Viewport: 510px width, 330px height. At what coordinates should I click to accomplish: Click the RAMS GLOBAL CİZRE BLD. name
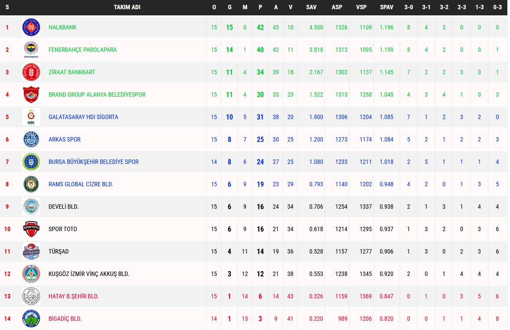pyautogui.click(x=80, y=184)
